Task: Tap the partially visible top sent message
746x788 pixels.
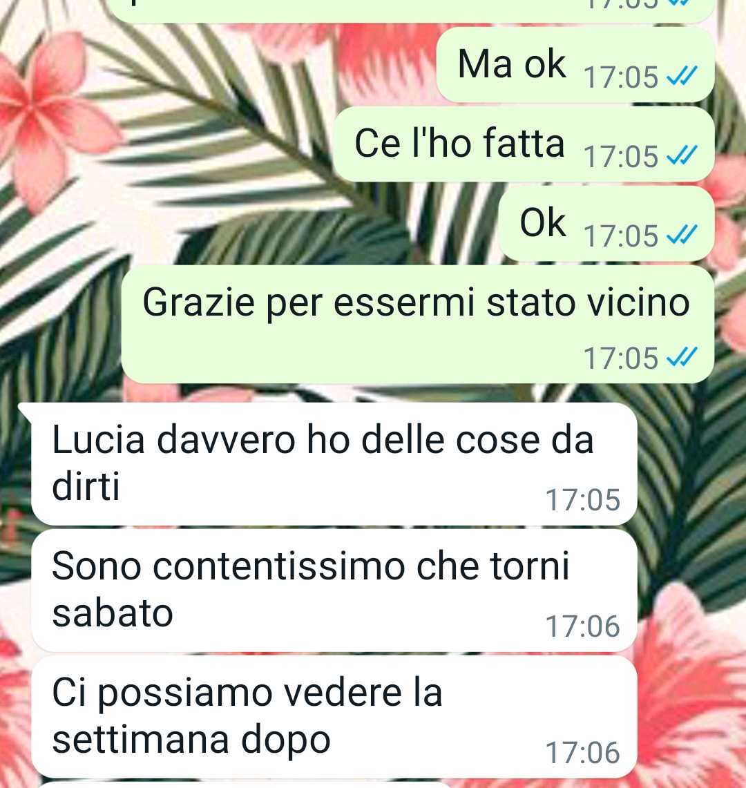Action: (x=412, y=10)
